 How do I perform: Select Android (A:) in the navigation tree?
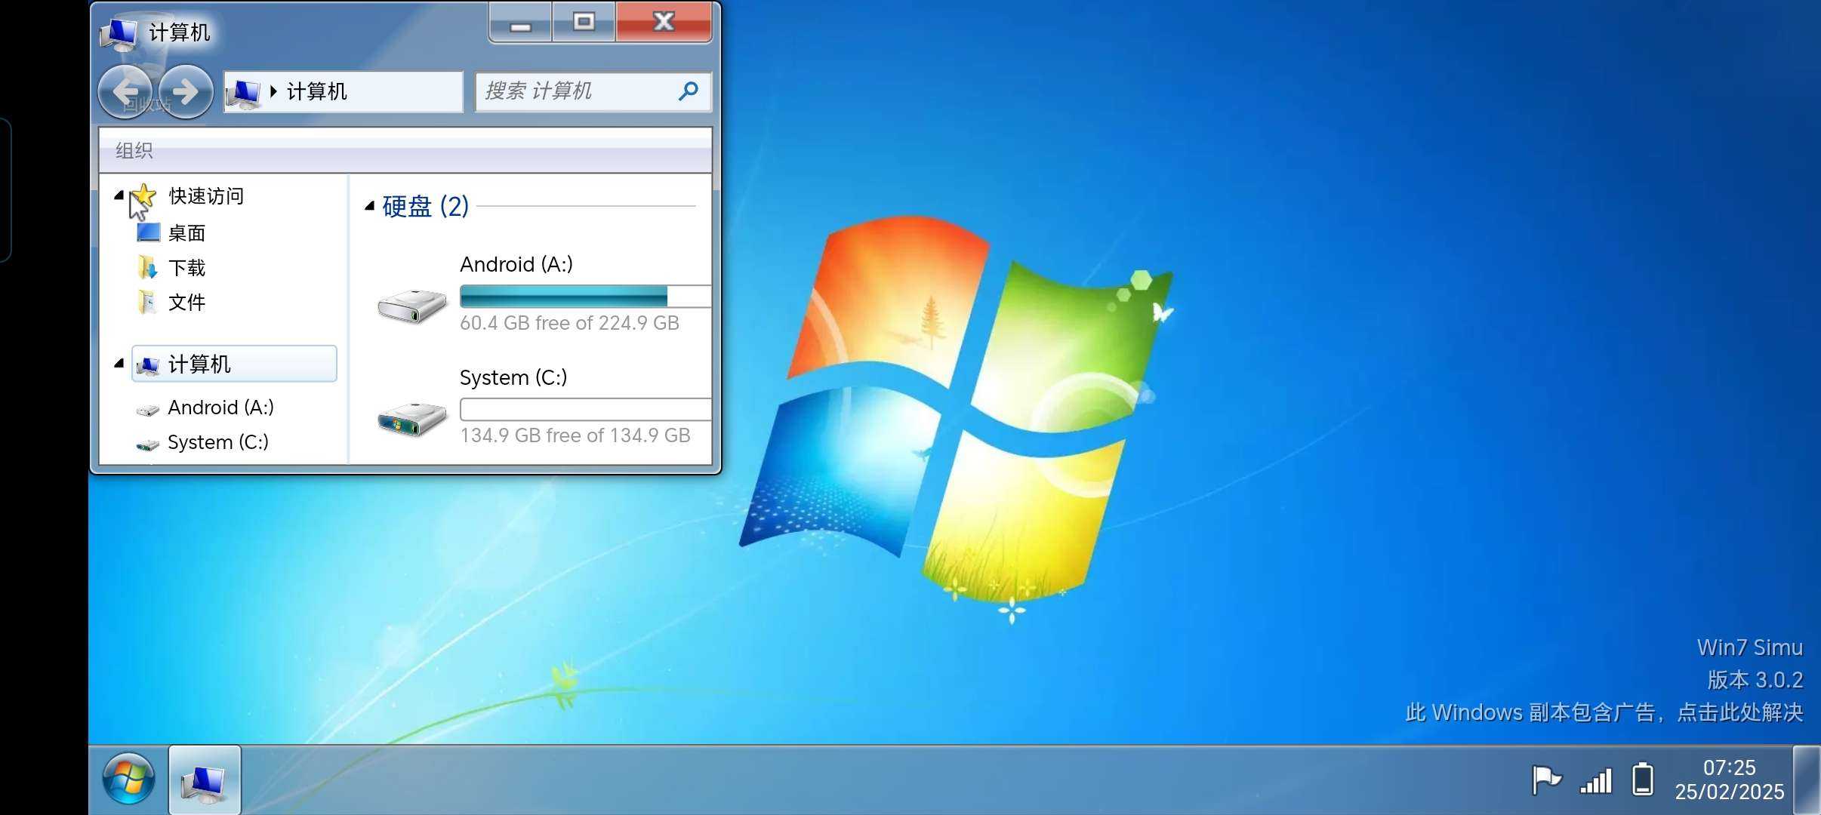tap(220, 407)
